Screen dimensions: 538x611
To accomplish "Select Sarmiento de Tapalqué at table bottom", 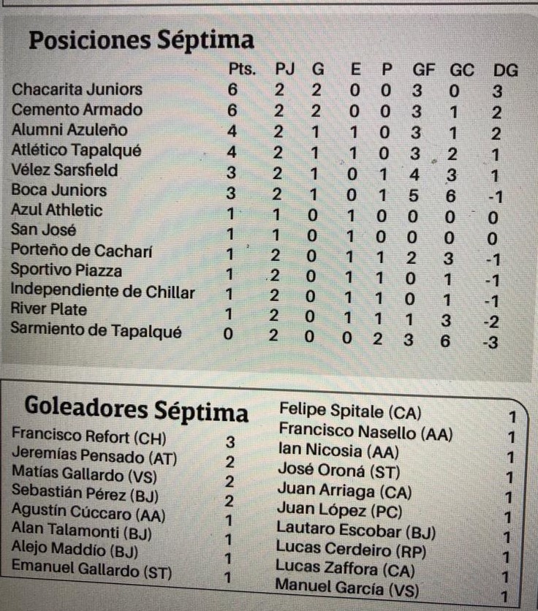I will coord(96,330).
